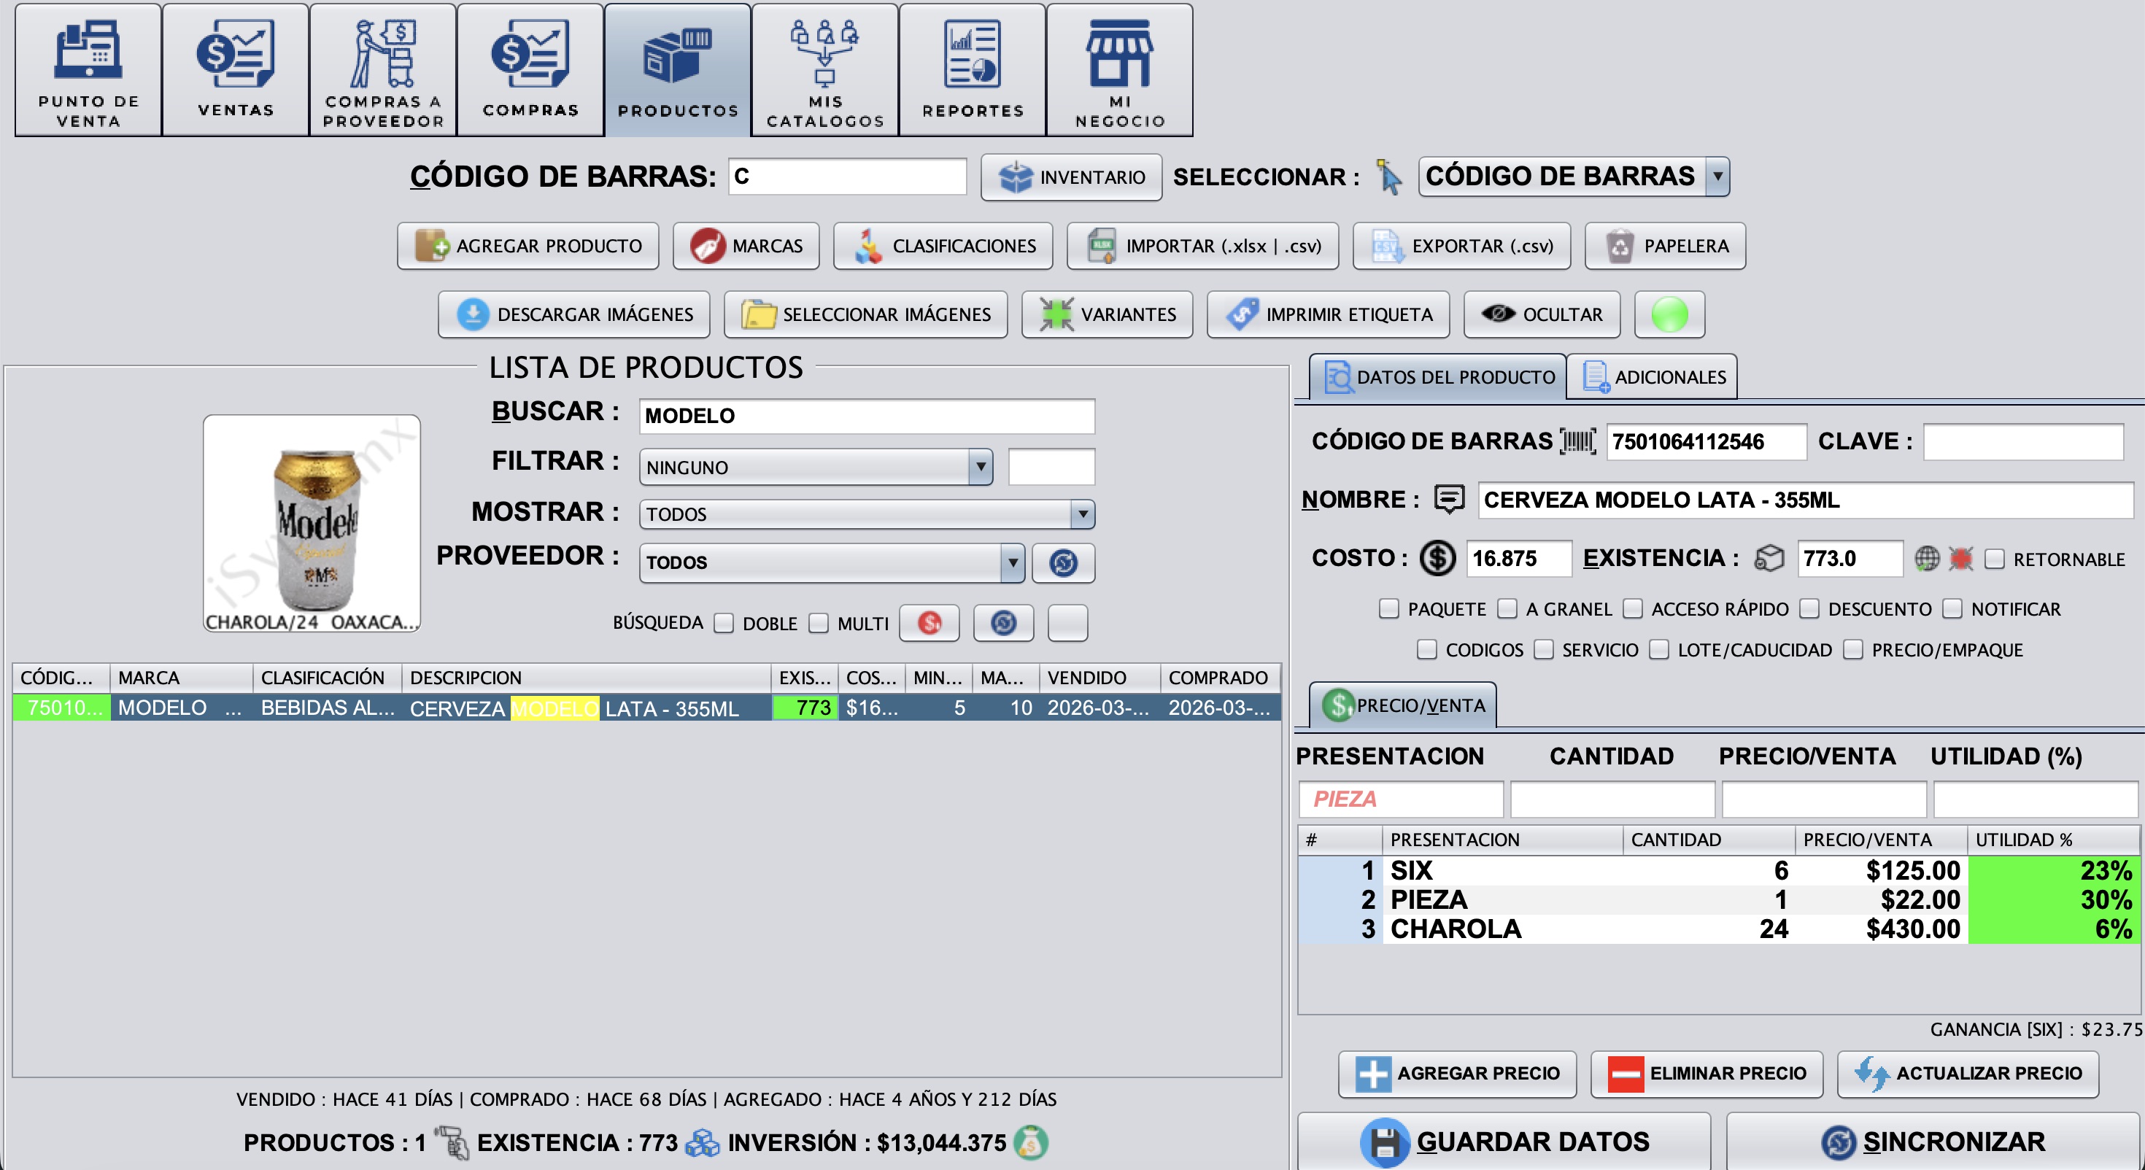Click the blank button in Búsqueda row
This screenshot has width=2145, height=1170.
click(1067, 623)
